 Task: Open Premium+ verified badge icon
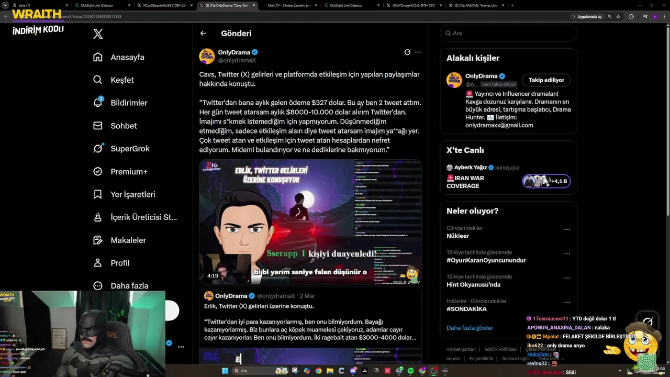click(x=98, y=171)
